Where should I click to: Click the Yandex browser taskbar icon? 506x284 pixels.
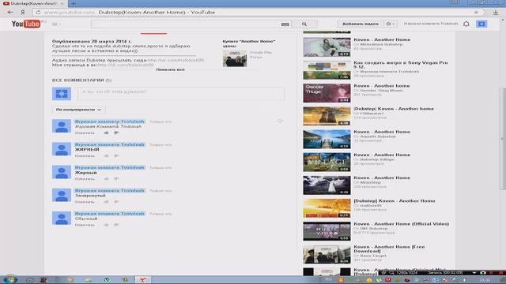(x=142, y=280)
